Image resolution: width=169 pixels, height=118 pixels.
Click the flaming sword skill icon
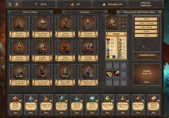click(x=109, y=74)
